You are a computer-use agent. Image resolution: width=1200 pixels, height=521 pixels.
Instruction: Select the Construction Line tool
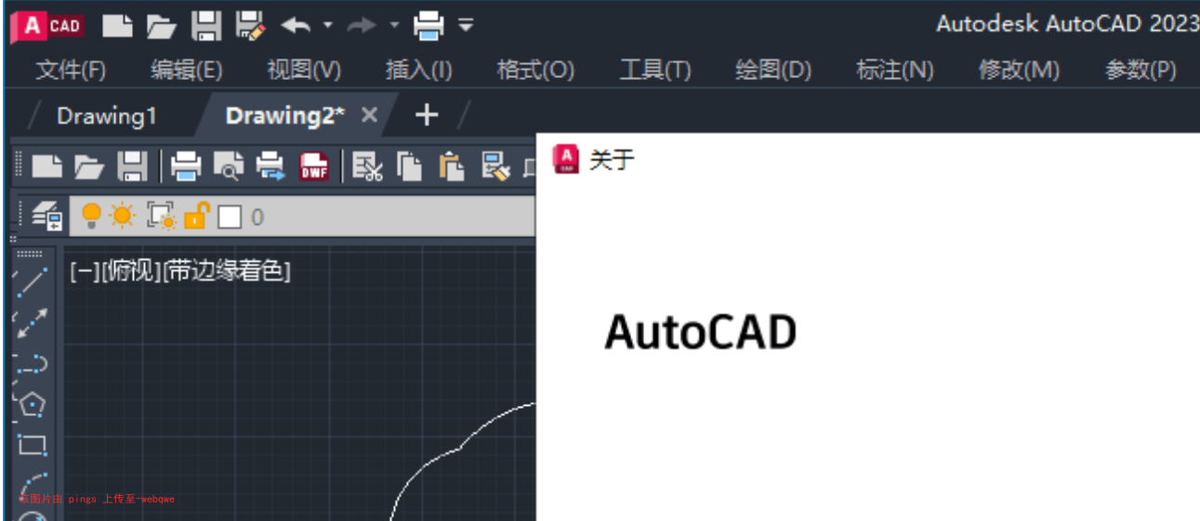32,322
